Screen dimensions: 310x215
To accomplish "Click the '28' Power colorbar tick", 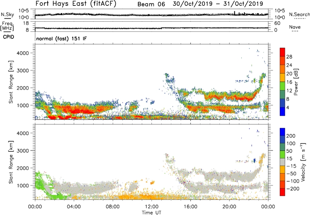I will pos(289,57).
